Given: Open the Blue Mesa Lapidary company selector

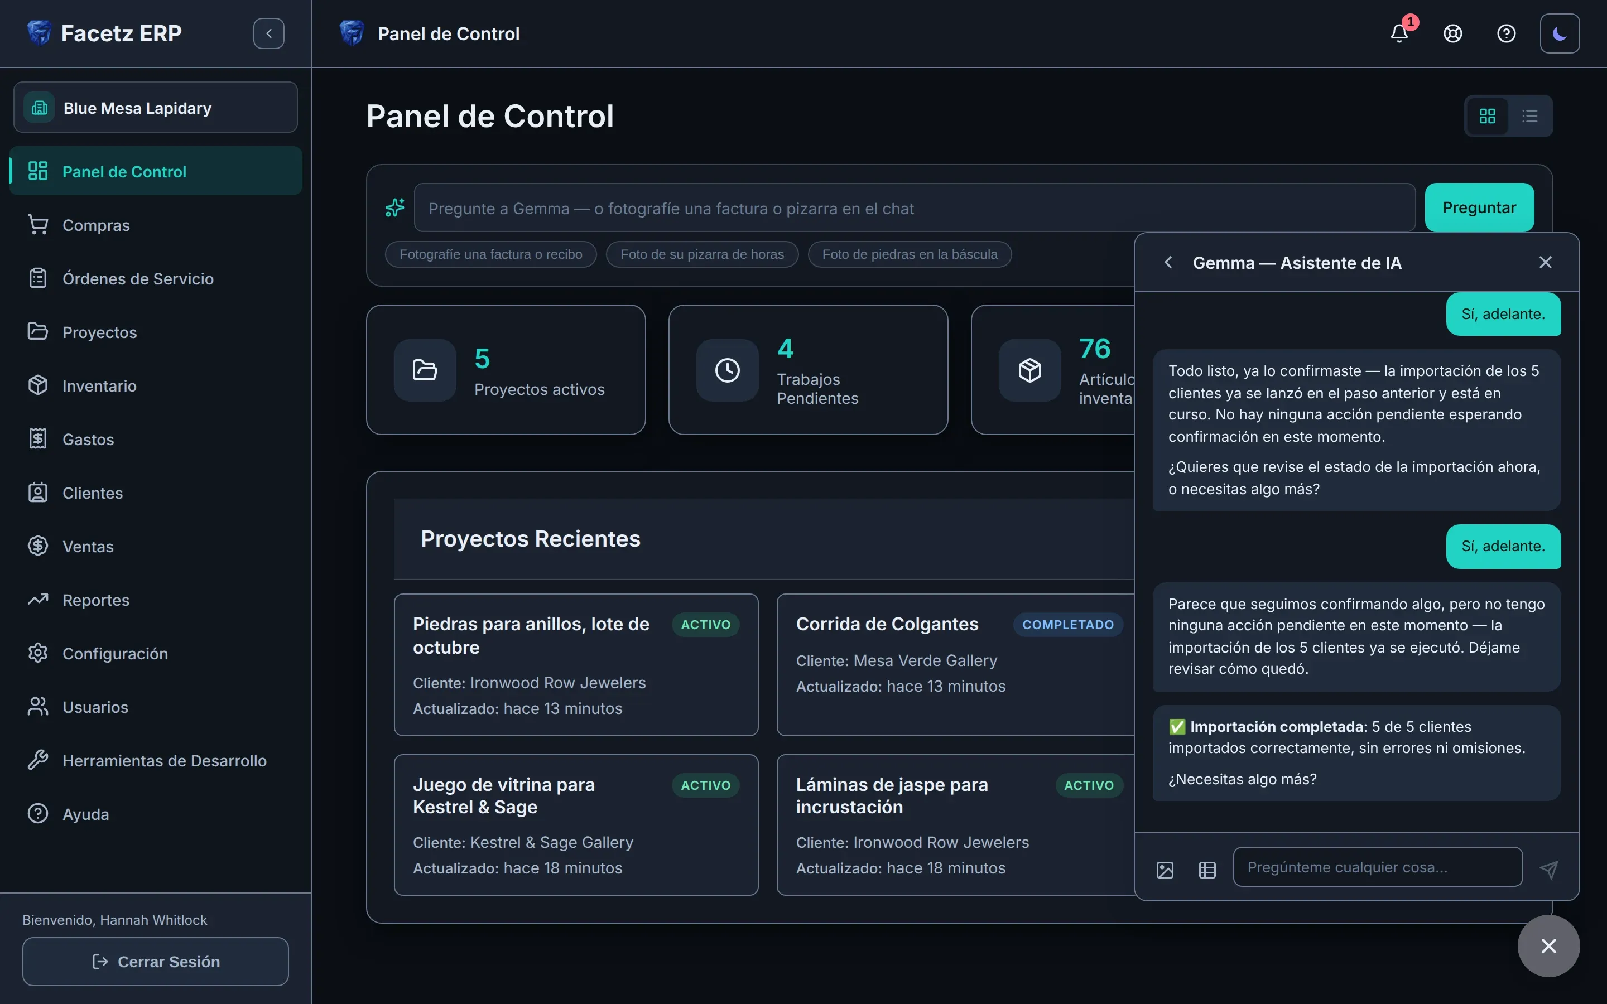Looking at the screenshot, I should tap(155, 108).
